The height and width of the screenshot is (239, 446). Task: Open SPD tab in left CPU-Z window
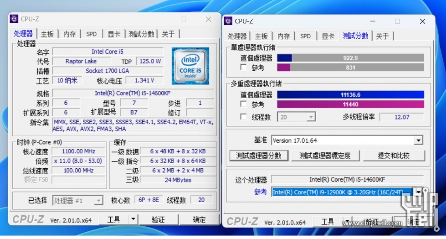click(91, 34)
